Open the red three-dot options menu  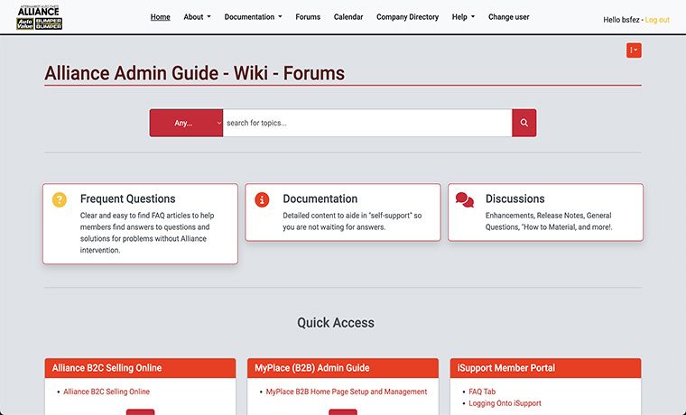(634, 51)
